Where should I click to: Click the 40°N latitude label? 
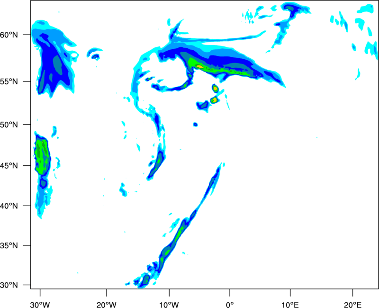9,206
